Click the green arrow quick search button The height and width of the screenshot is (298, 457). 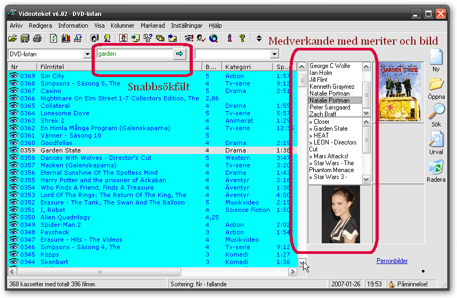(179, 54)
